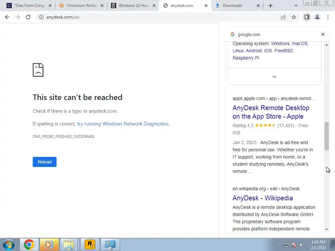Viewport: 335px width, 251px height.
Task: Open the profile avatar menu
Action: (317, 17)
